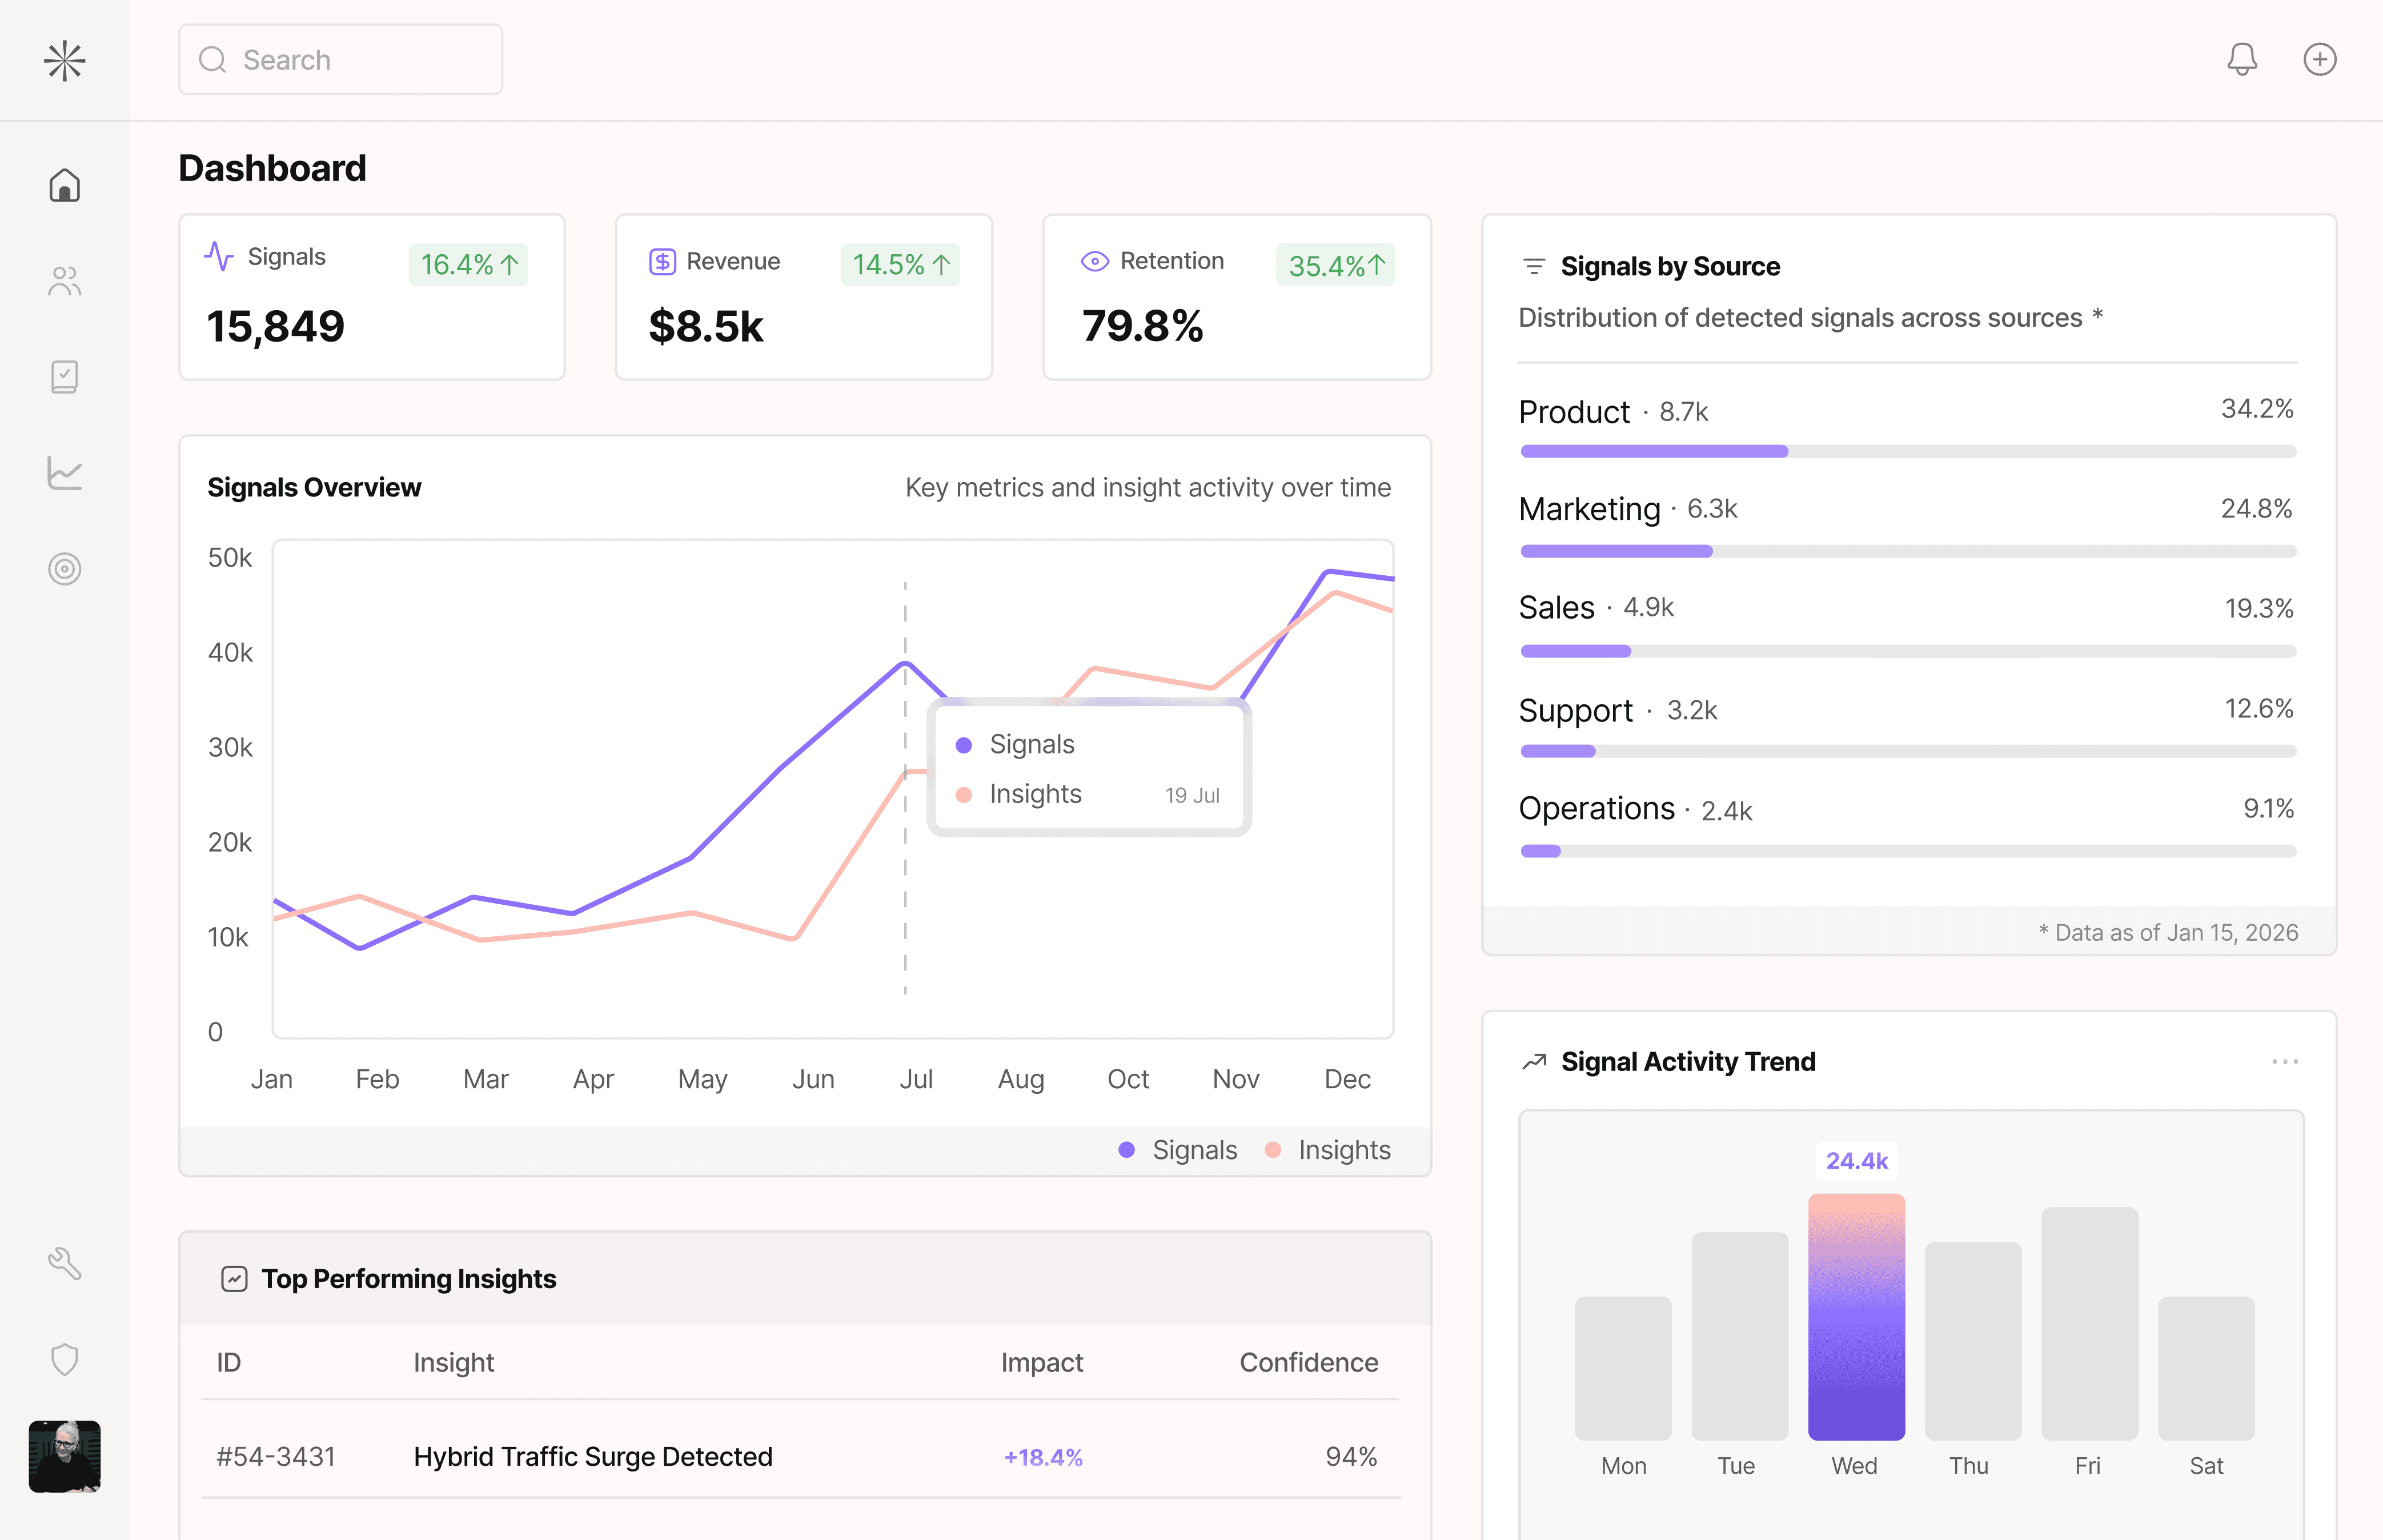Open the Tools wrench icon in sidebar

[x=64, y=1263]
